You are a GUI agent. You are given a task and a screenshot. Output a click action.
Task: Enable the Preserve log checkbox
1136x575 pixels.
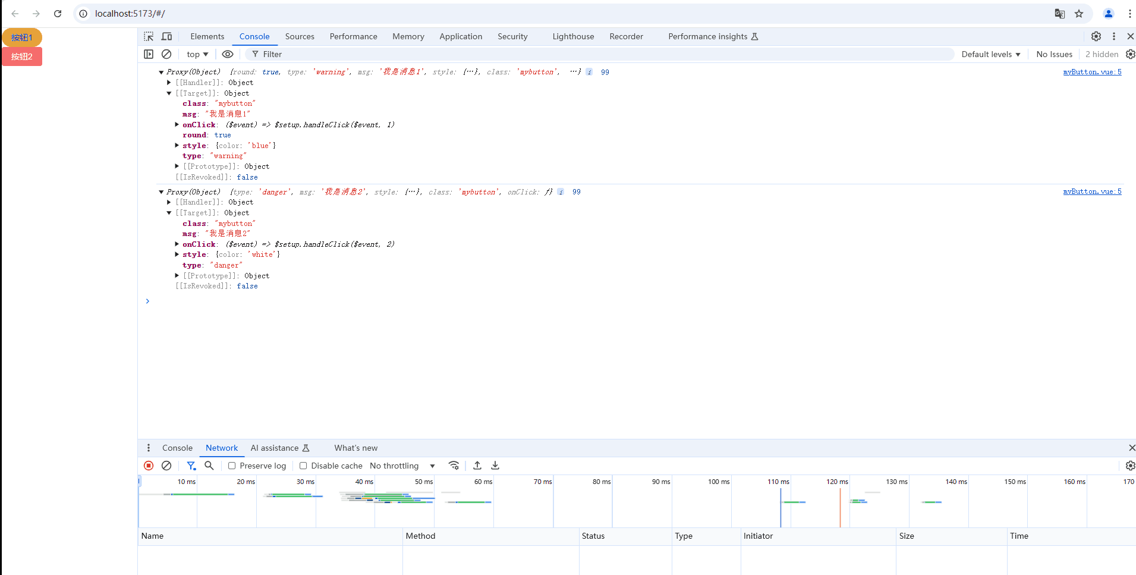point(232,466)
